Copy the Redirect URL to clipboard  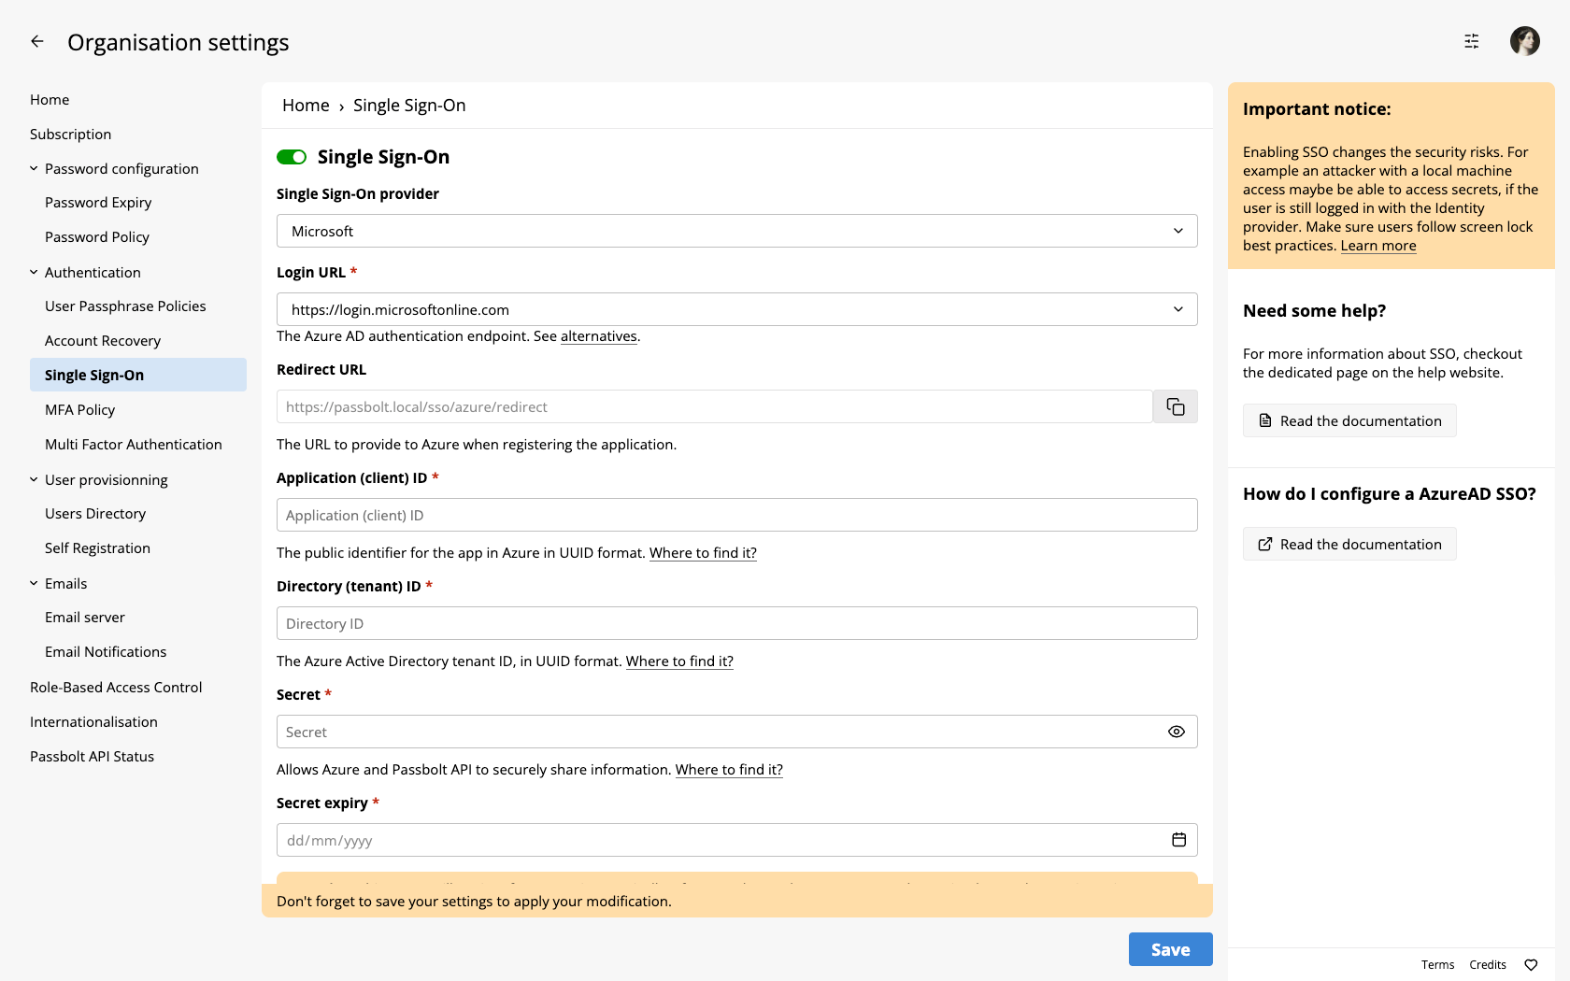click(x=1175, y=406)
